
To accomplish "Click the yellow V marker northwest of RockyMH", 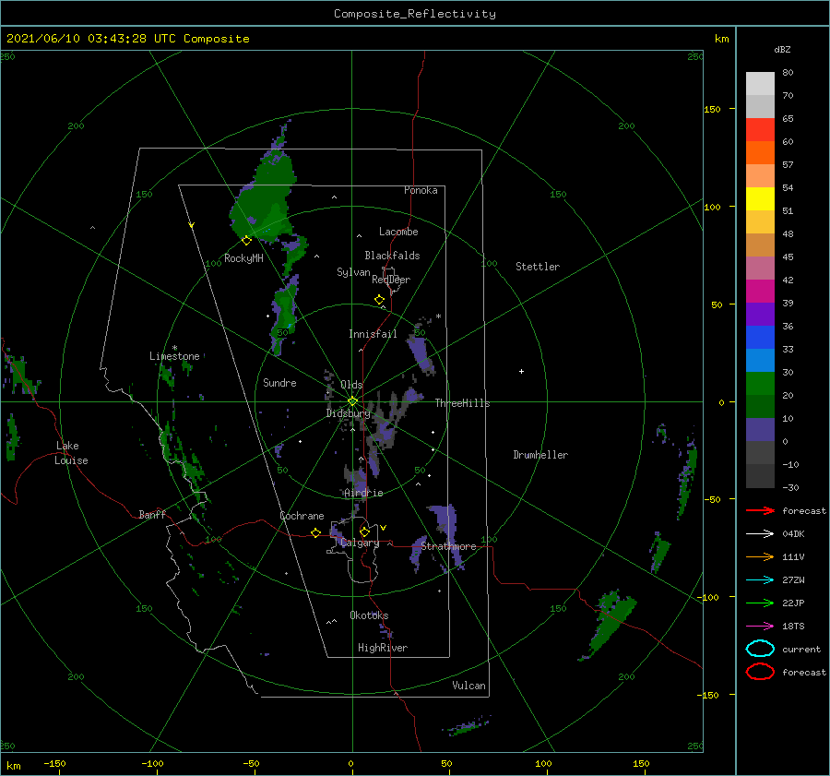I will pos(191,226).
